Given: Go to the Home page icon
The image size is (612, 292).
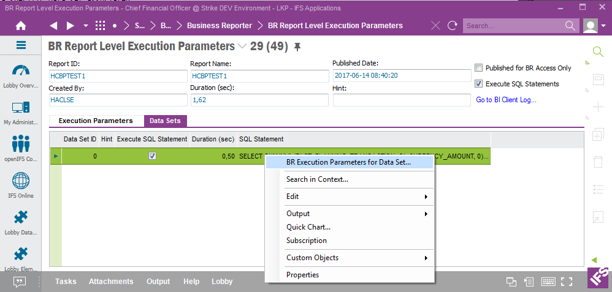Looking at the screenshot, I should [x=20, y=26].
